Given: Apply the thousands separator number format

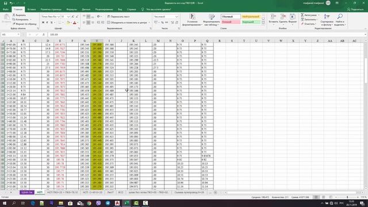Looking at the screenshot, I should coord(166,22).
